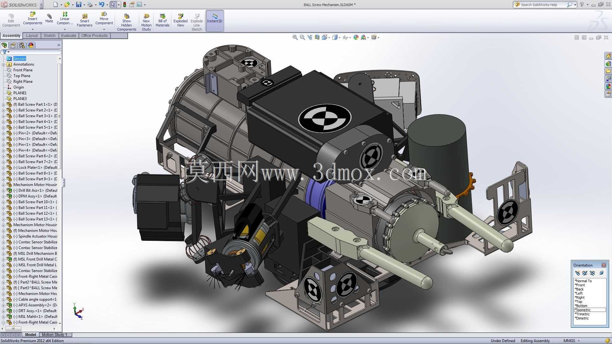
Task: Click the Rebuild traffic light icon
Action: [125, 4]
